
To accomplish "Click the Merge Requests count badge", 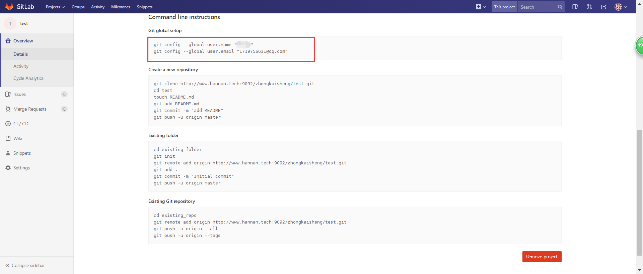I will (x=64, y=109).
